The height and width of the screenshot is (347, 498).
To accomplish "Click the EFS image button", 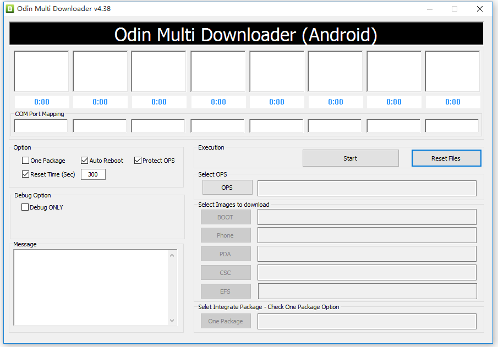I will [x=226, y=291].
